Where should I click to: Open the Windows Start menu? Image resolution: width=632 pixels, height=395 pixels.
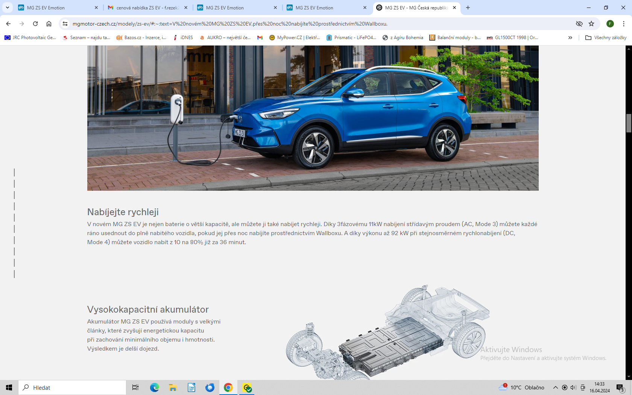tap(9, 387)
